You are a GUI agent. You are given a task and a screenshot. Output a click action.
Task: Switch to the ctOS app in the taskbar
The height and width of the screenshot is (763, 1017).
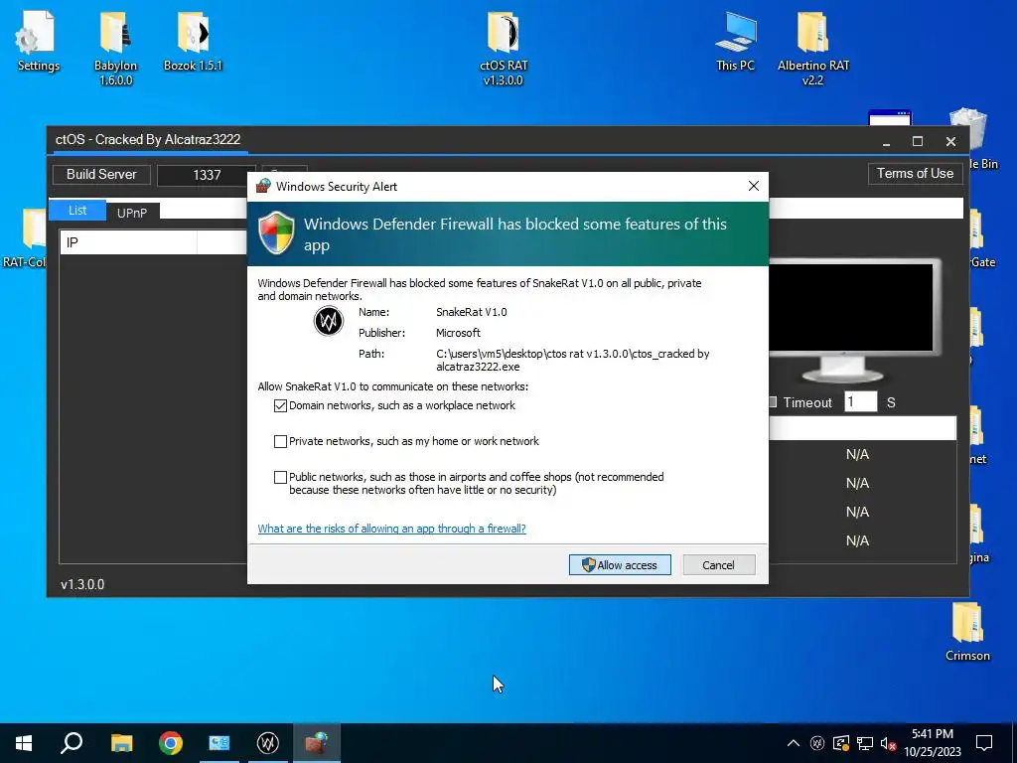(x=268, y=743)
